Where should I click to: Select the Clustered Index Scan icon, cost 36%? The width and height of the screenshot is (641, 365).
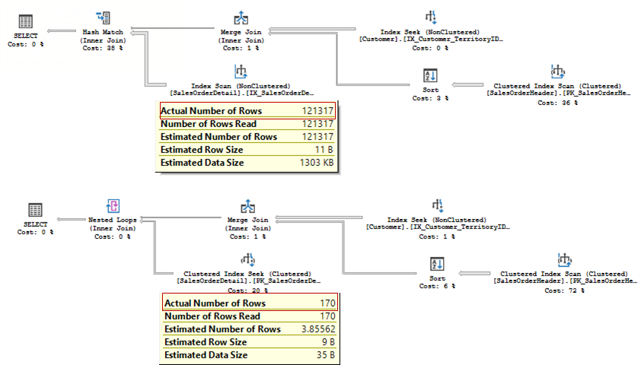coord(557,71)
